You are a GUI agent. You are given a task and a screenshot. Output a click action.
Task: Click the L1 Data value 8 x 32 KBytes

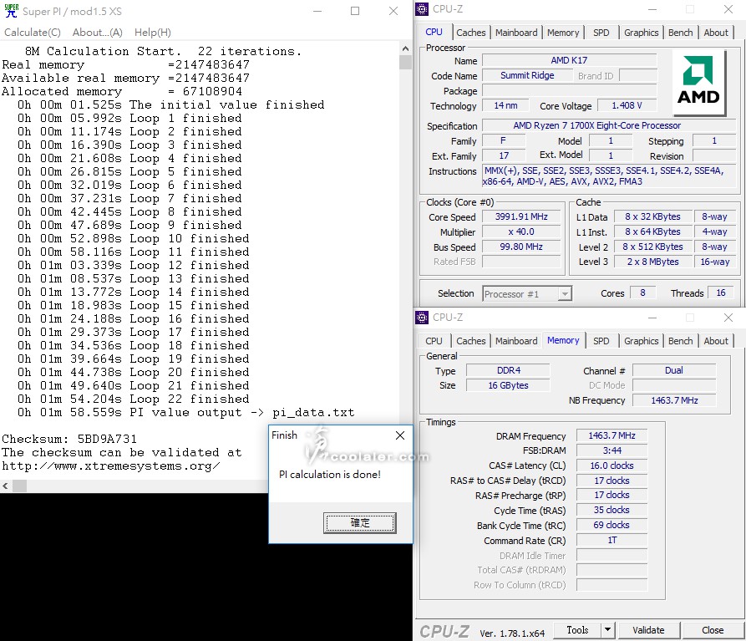[652, 216]
